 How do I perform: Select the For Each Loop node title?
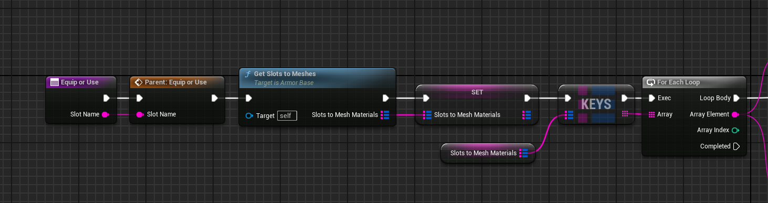(x=678, y=82)
